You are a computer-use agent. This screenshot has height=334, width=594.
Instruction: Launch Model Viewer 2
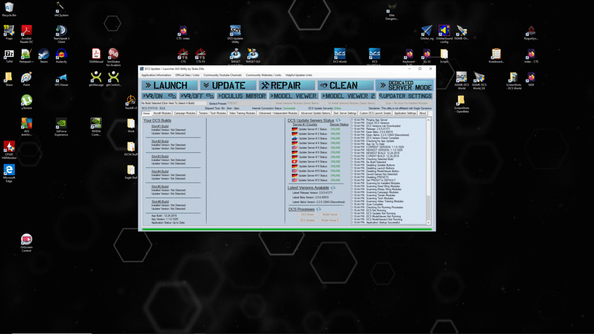pos(347,96)
